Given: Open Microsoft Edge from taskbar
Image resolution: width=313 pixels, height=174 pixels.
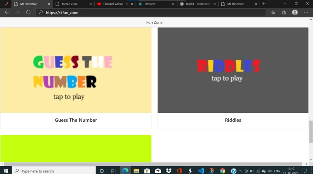Looking at the screenshot, I should pos(125,171).
